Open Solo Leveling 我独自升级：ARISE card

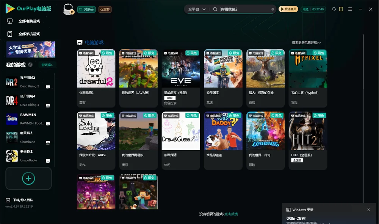click(96, 141)
